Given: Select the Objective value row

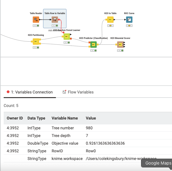Looking at the screenshot, I should pyautogui.click(x=88, y=143).
